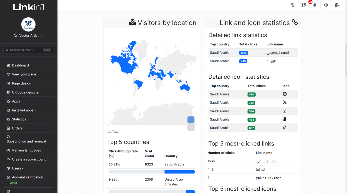Focus the Search the menu field
Screen dimensions: 347x193
coord(28,50)
